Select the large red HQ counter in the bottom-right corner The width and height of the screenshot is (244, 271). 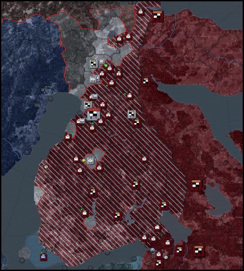[x=198, y=251]
